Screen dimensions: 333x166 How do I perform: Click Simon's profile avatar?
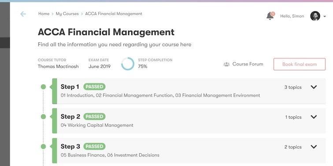pos(315,16)
